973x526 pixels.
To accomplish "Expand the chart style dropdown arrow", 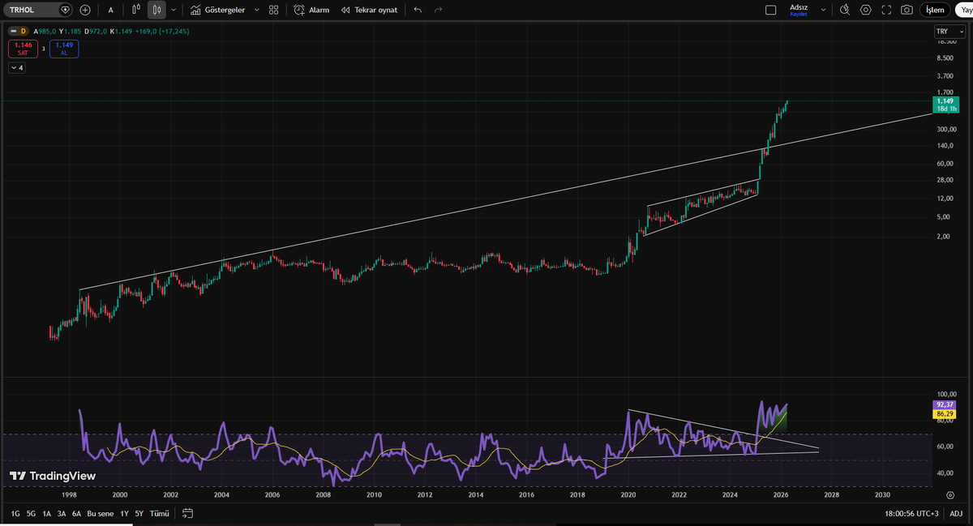I will pos(174,10).
